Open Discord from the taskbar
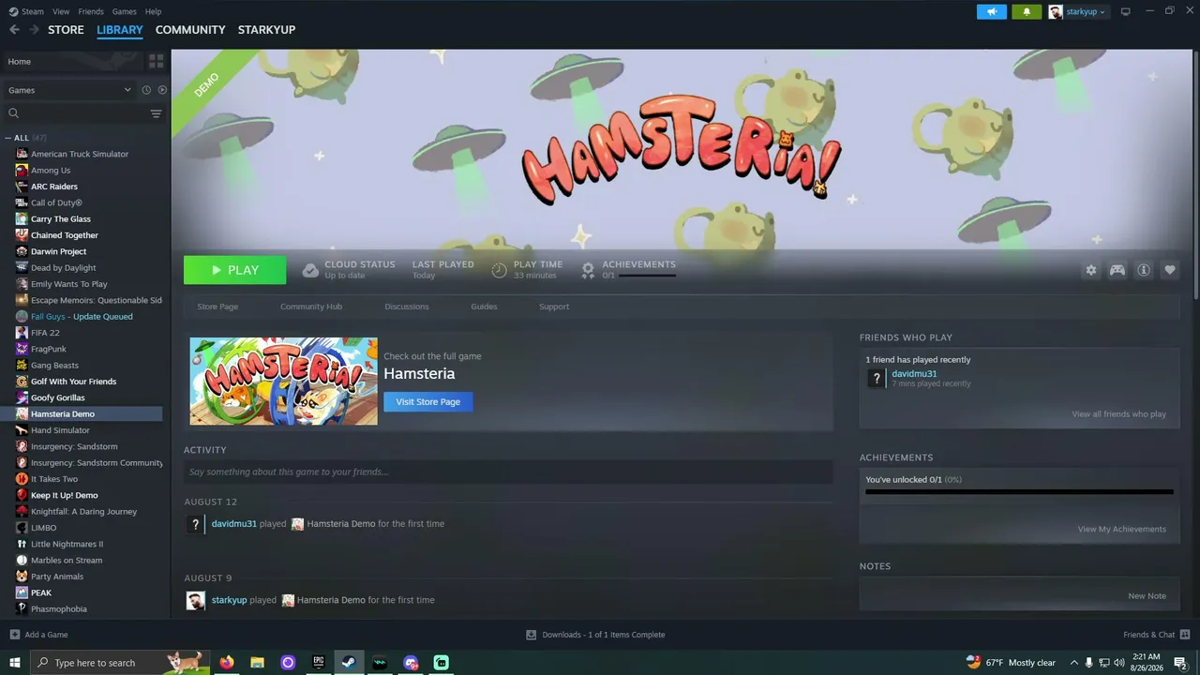This screenshot has width=1200, height=675. pos(411,663)
